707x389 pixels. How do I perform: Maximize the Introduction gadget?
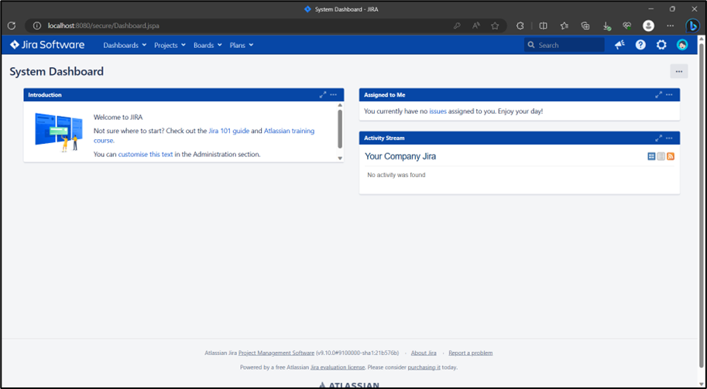coord(323,94)
